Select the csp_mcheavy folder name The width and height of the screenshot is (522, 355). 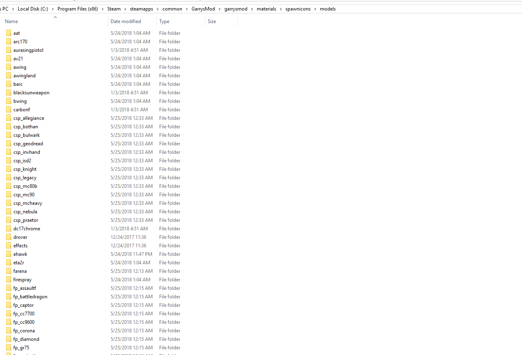(28, 203)
